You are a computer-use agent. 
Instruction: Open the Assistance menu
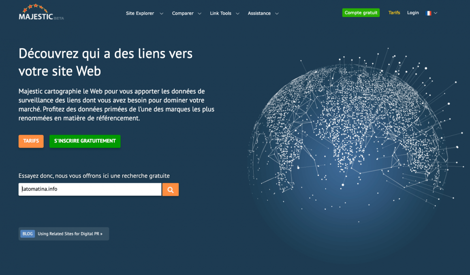[259, 13]
